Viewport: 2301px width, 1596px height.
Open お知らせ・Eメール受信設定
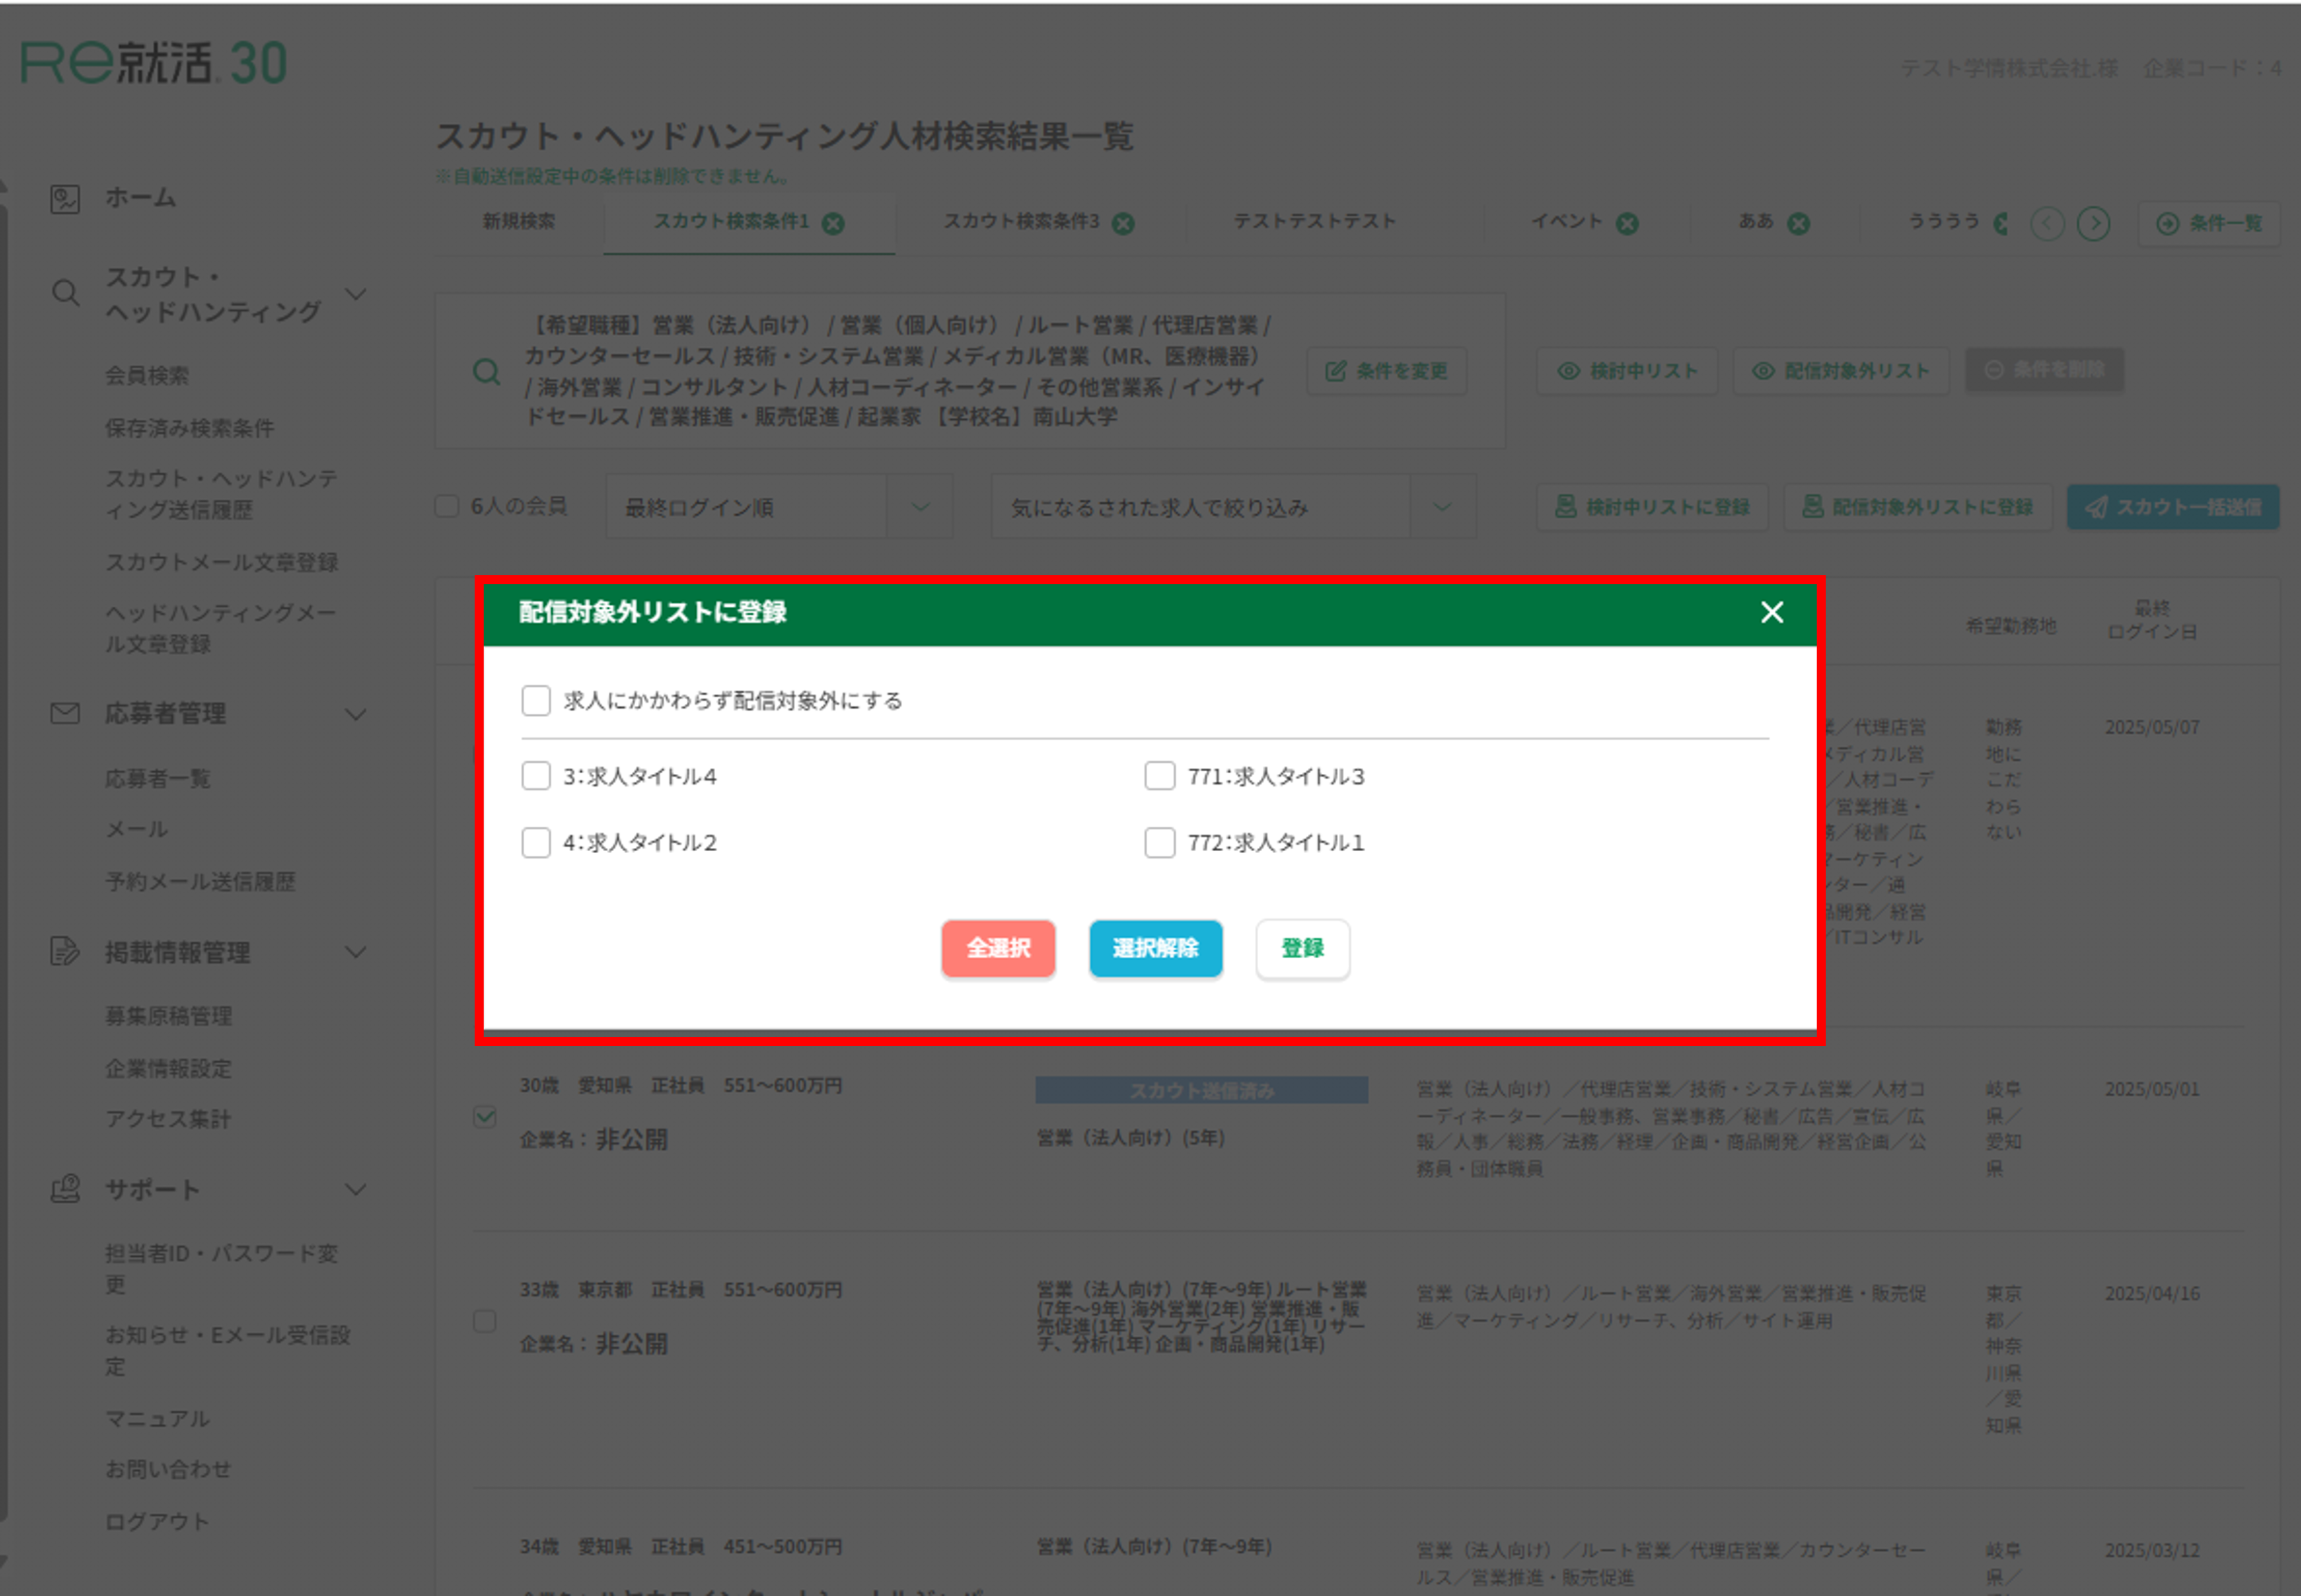[227, 1351]
